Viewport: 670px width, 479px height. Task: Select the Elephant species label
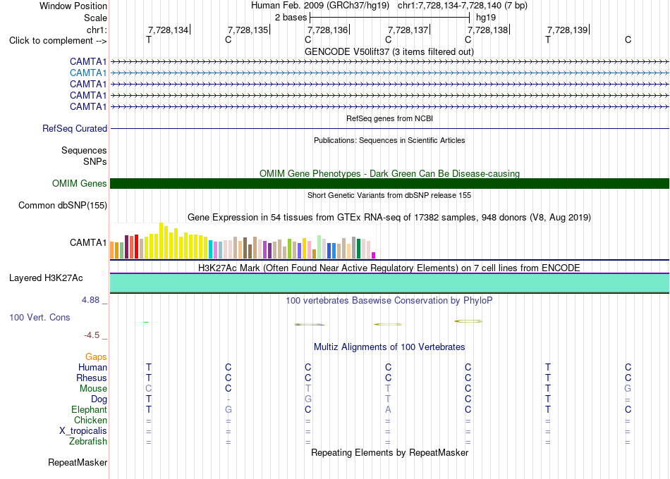point(90,410)
